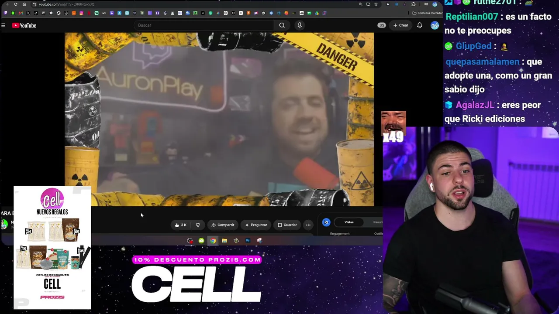Viewport: 559px width, 314px height.
Task: Click chat username AgalazJL
Action: pos(475,105)
